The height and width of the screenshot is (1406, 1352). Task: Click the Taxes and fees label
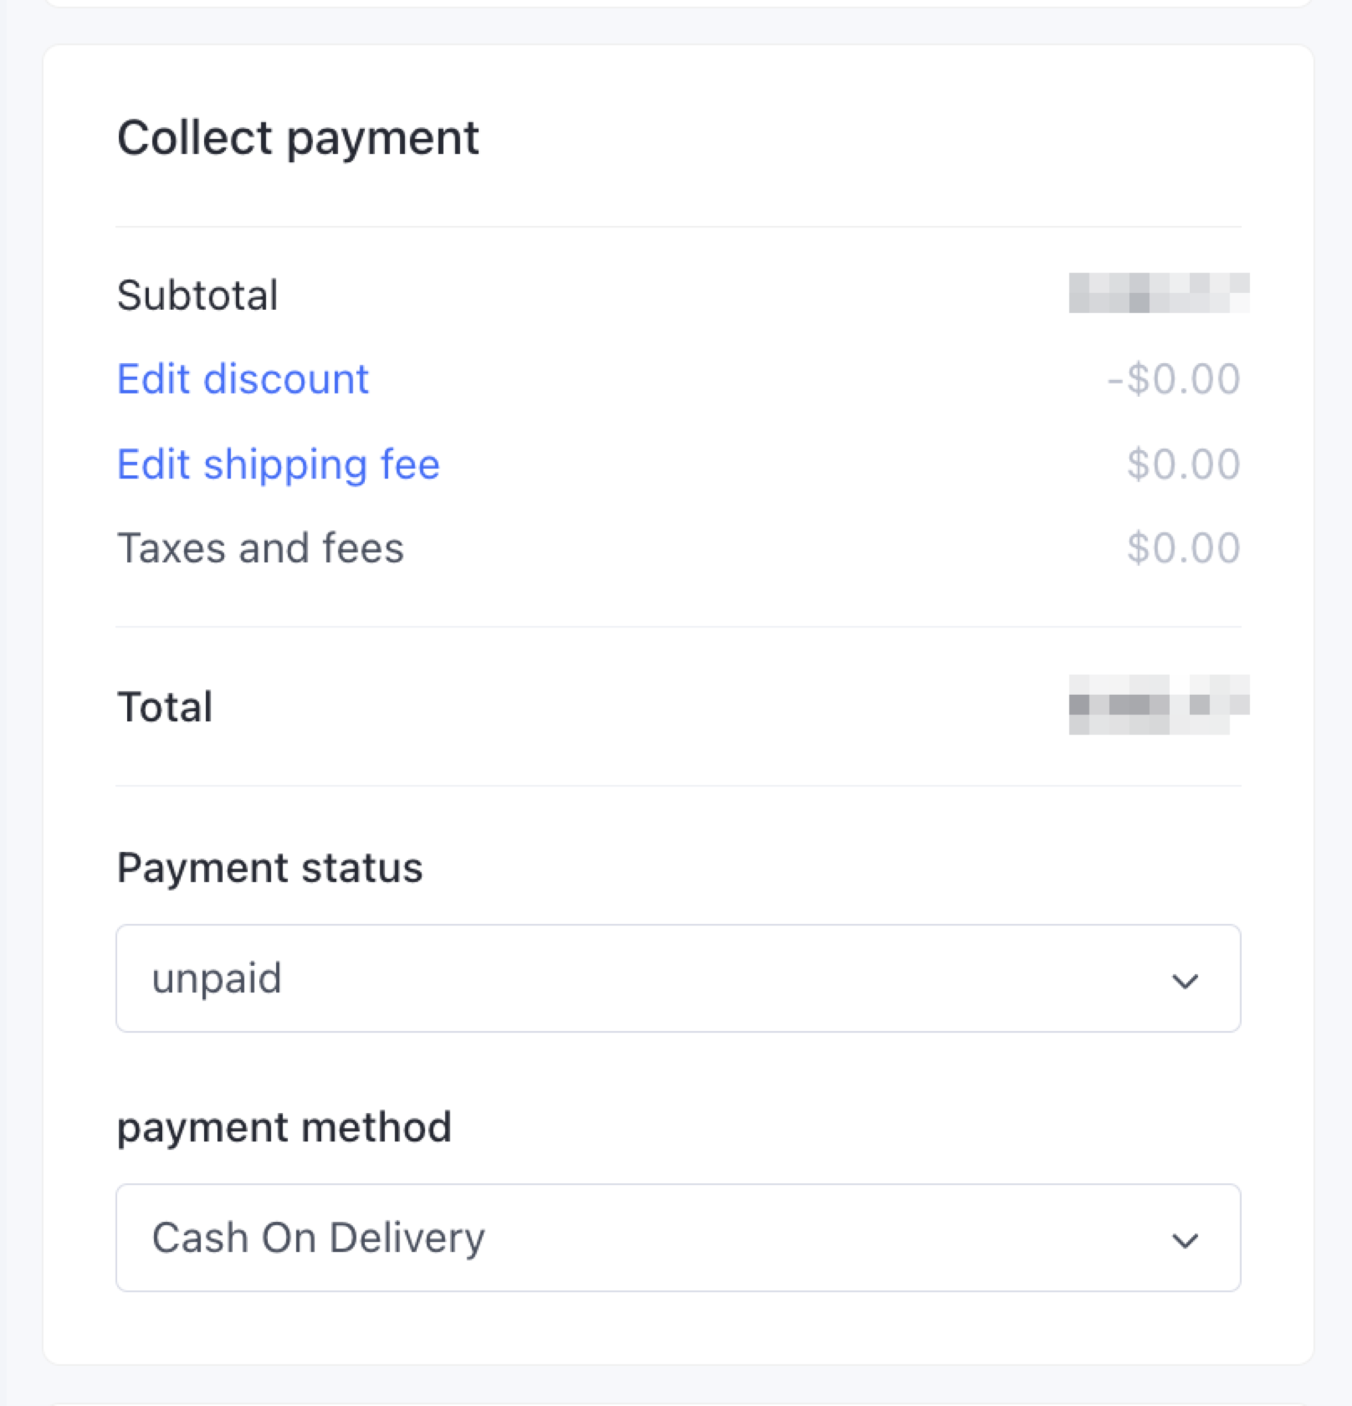[x=260, y=548]
